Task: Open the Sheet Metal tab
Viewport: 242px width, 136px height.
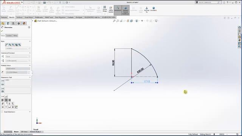Action: 29,17
